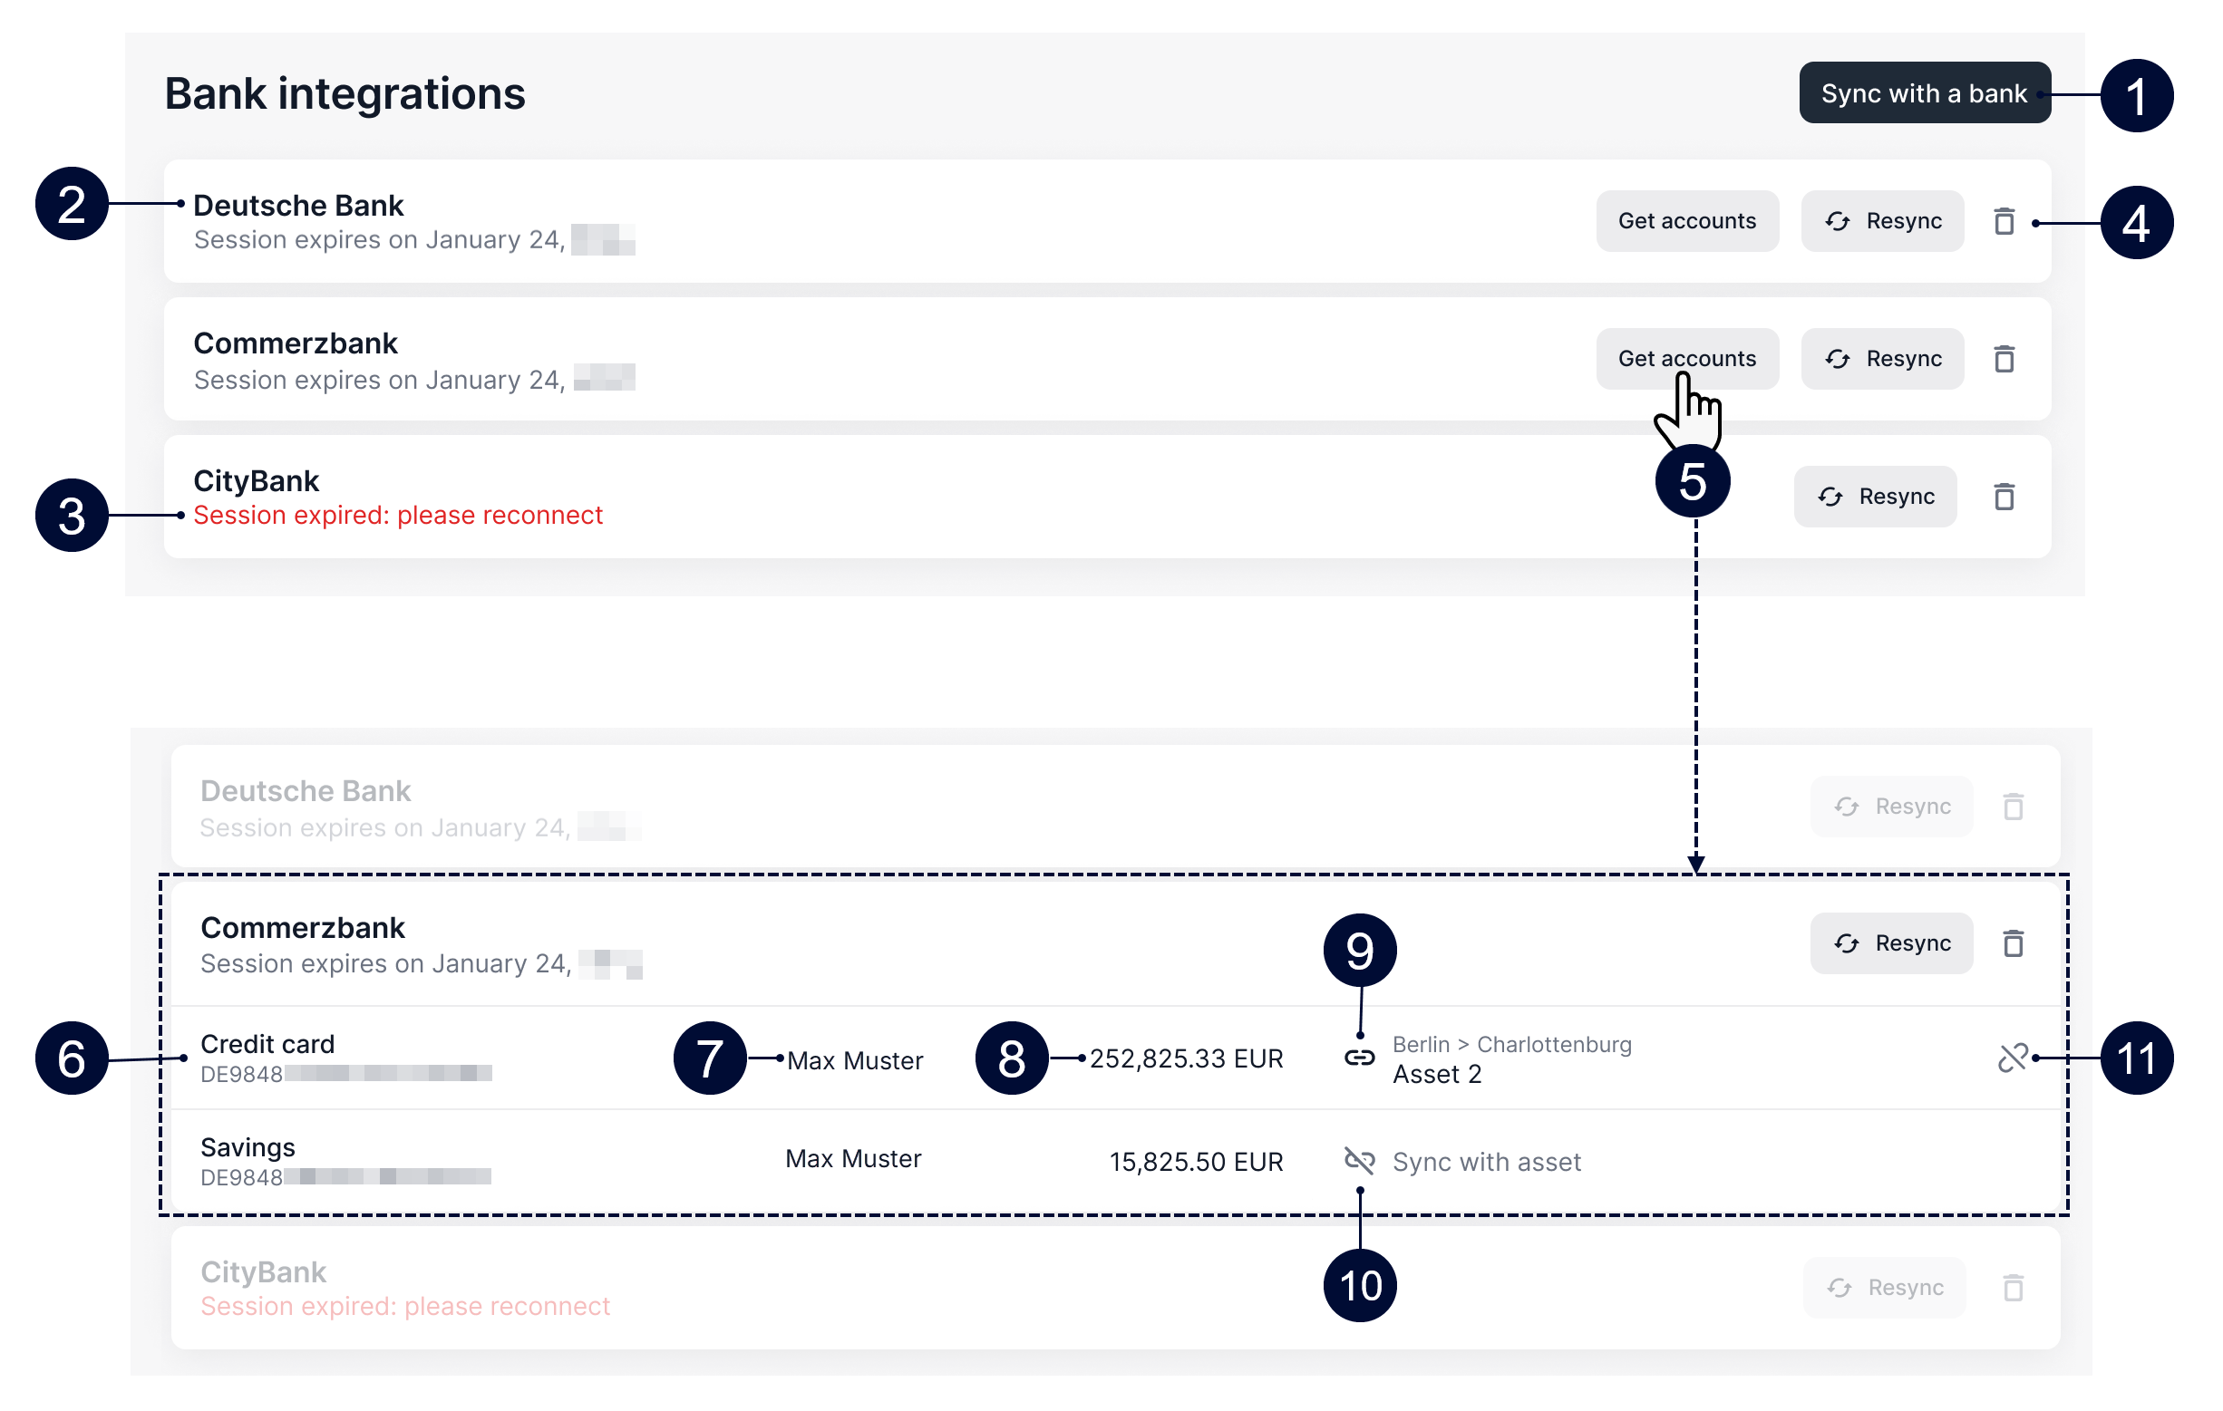Click the Sync with a bank button
The width and height of the screenshot is (2223, 1411).
click(1923, 93)
